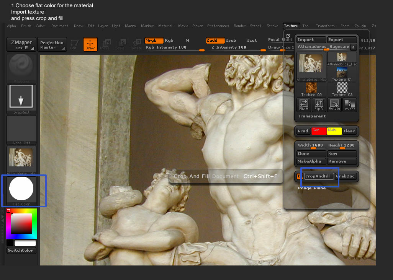Adjust the Z Intensity slider
Viewport: 393px width, 280px height.
tap(237, 48)
